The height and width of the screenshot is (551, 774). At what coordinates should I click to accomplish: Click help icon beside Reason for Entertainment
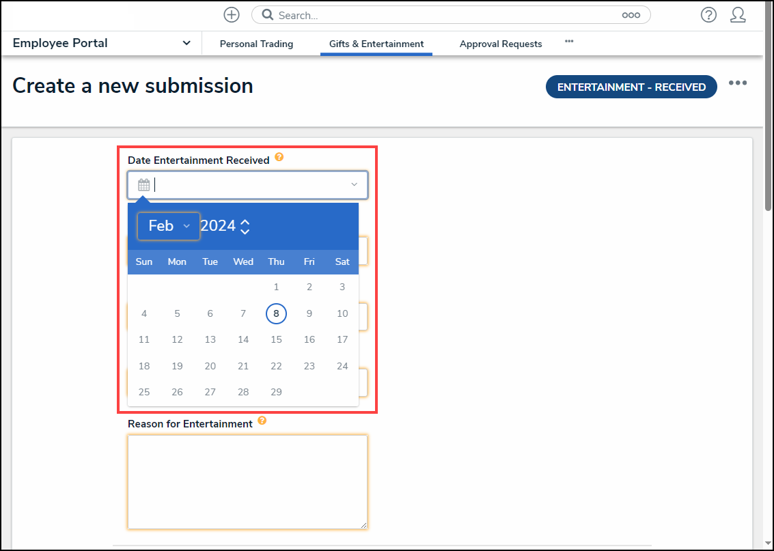tap(262, 421)
